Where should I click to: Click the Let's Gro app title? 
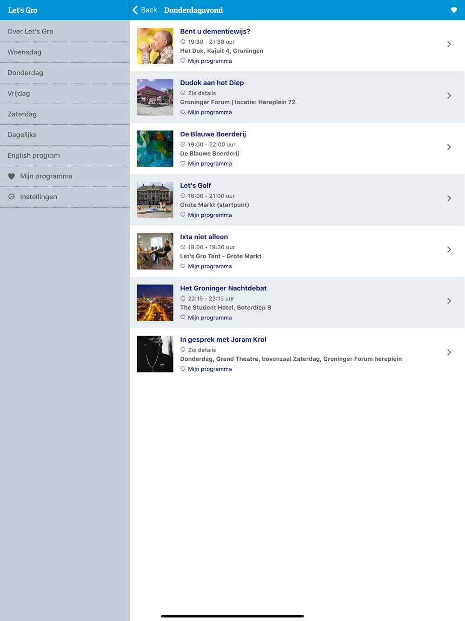(x=23, y=10)
